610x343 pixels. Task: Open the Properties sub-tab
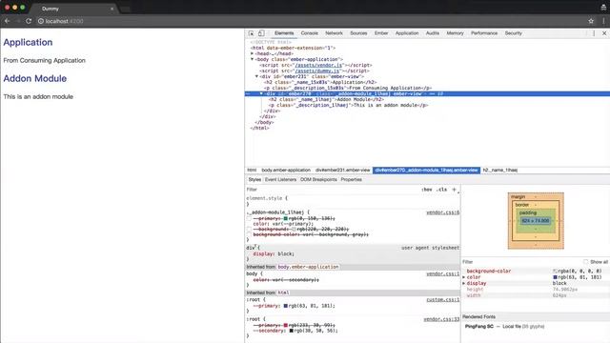pyautogui.click(x=352, y=180)
